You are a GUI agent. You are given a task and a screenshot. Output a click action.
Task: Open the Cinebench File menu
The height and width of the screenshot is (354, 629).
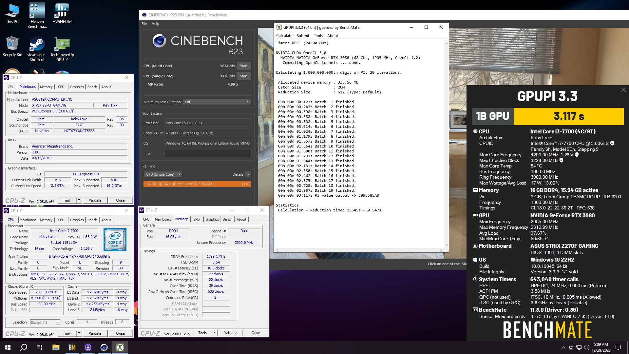pyautogui.click(x=144, y=24)
